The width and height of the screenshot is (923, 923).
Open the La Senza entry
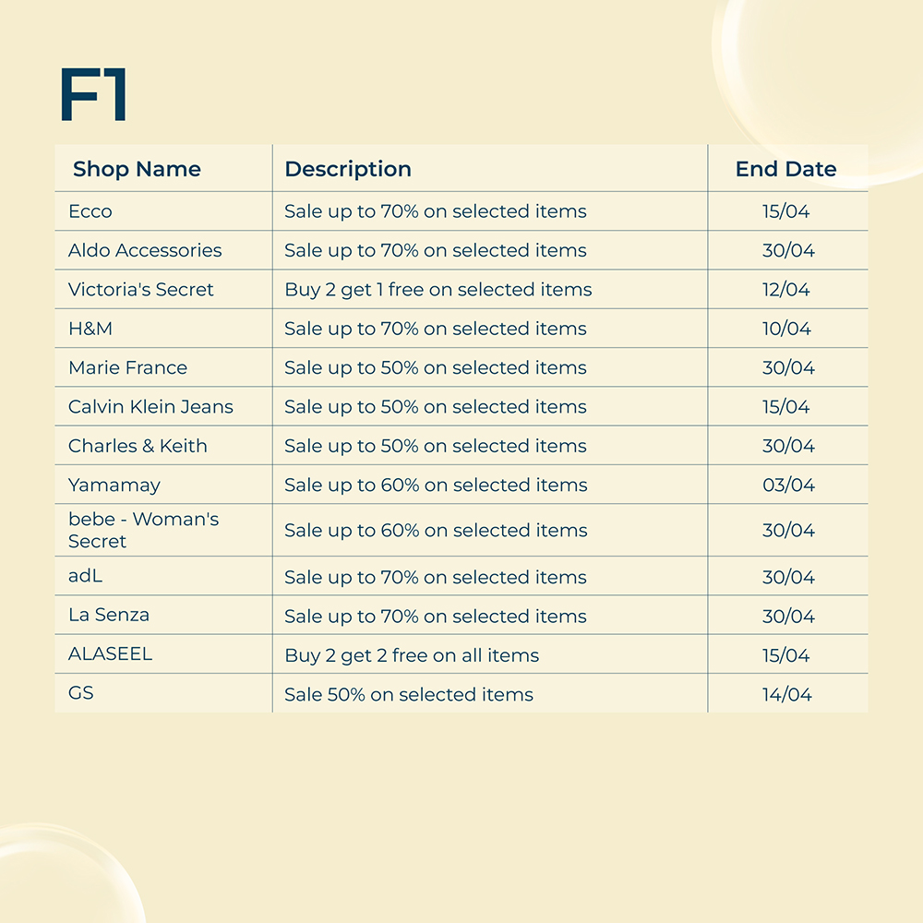(x=109, y=616)
